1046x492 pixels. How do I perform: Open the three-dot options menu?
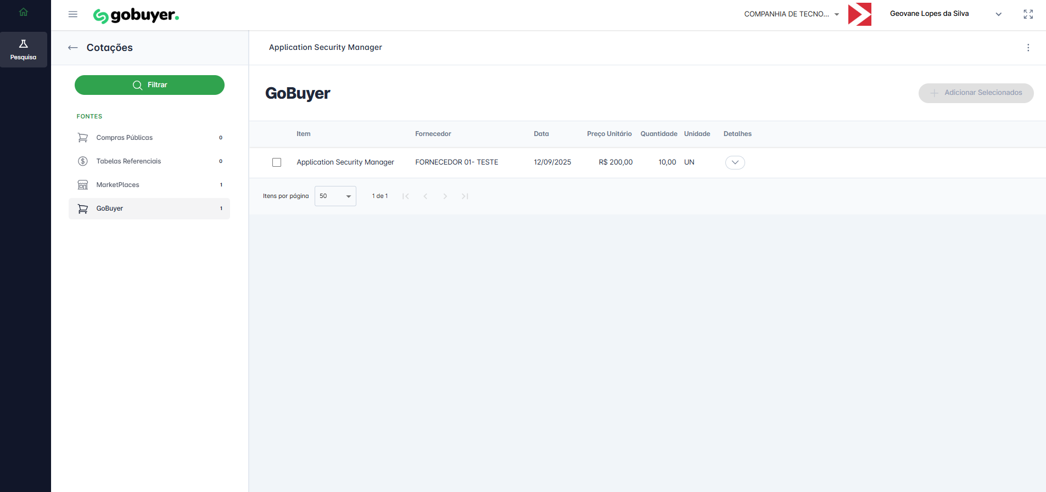click(x=1028, y=48)
